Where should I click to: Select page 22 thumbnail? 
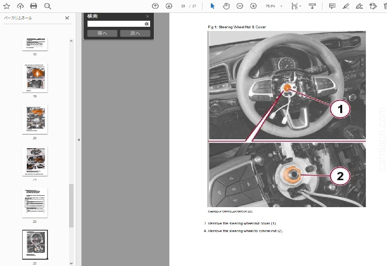pos(35,203)
